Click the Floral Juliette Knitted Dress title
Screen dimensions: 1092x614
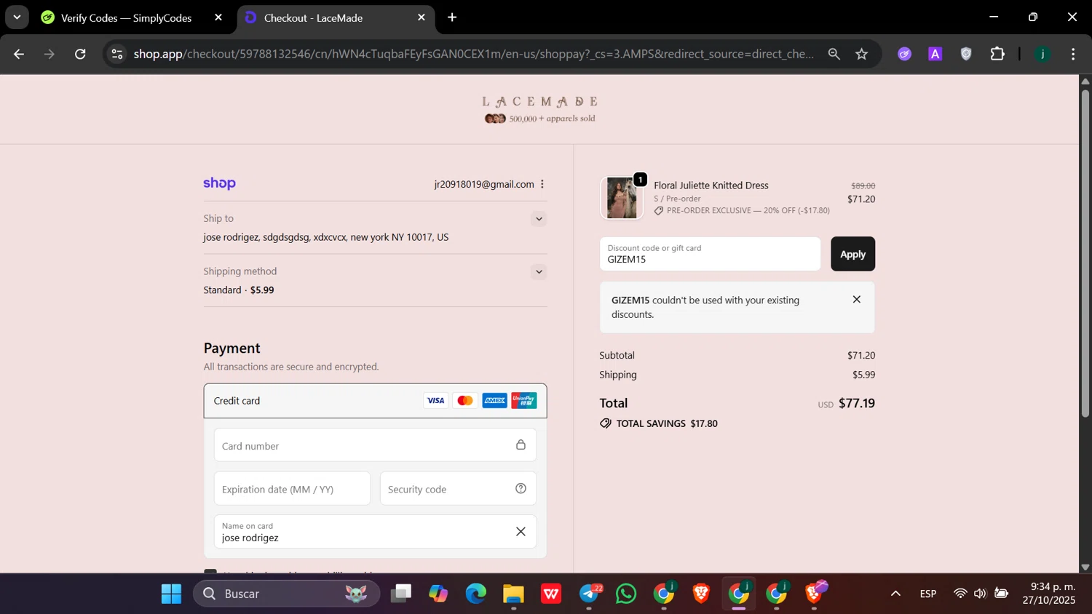pos(711,186)
